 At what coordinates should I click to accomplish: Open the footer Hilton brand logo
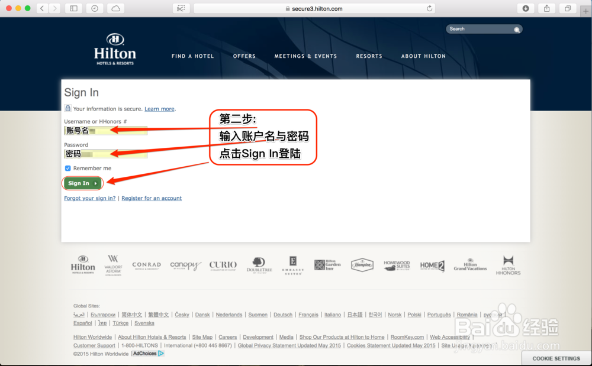coord(83,265)
